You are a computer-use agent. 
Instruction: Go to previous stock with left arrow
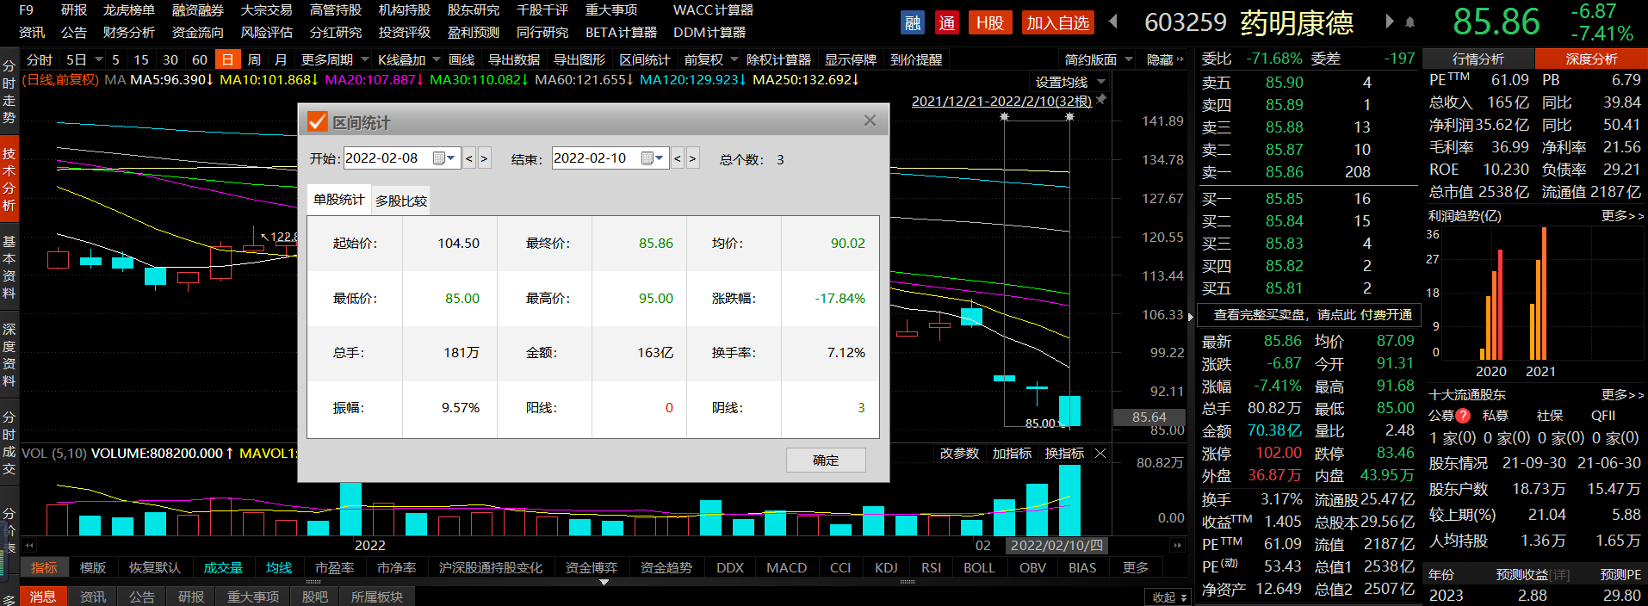[x=1113, y=22]
